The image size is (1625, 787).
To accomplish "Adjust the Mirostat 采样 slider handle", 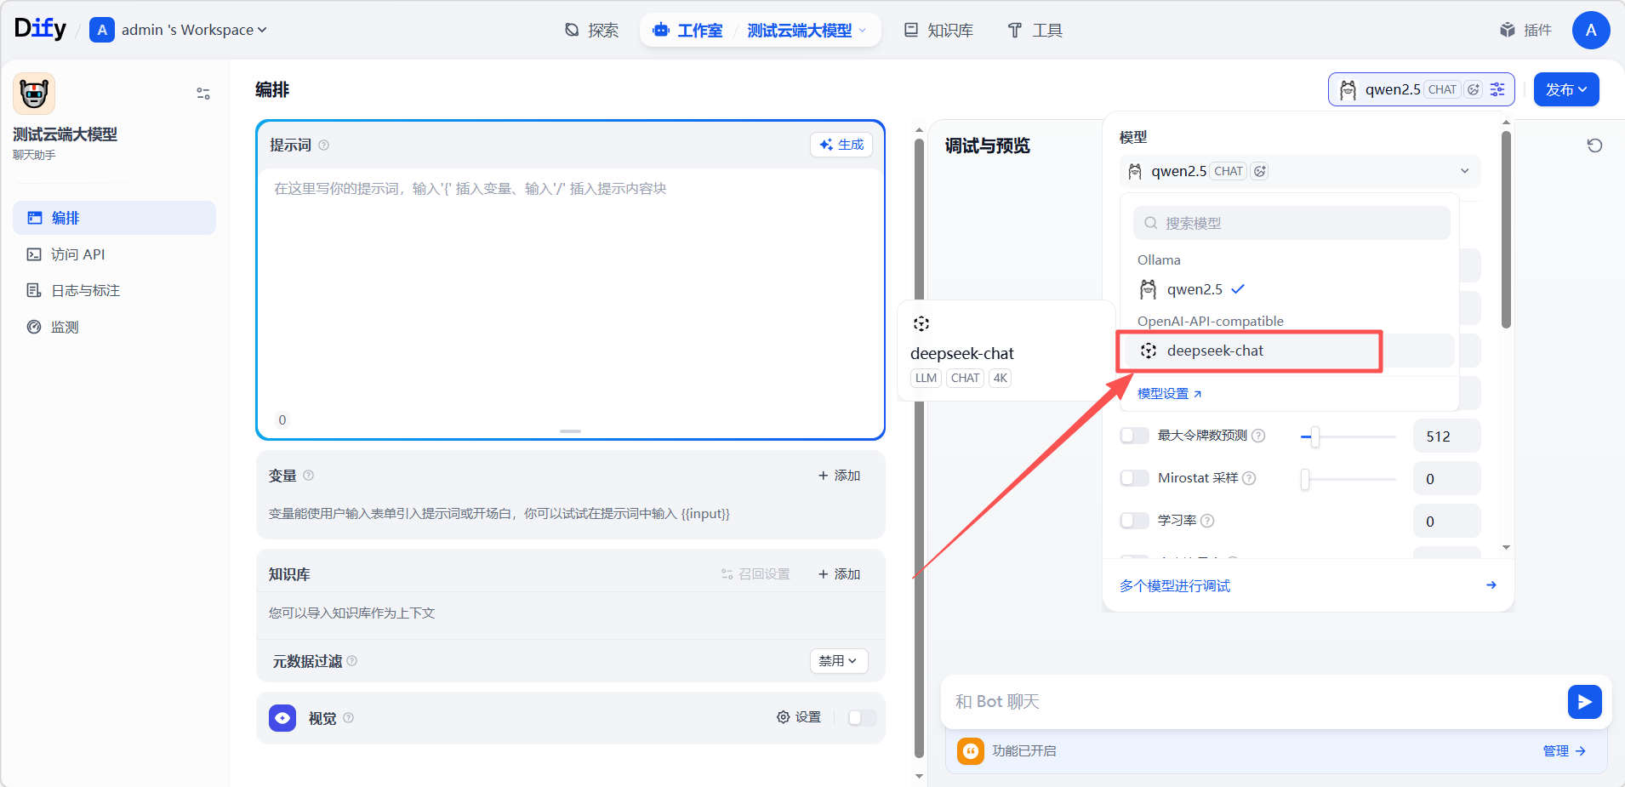I will 1305,479.
